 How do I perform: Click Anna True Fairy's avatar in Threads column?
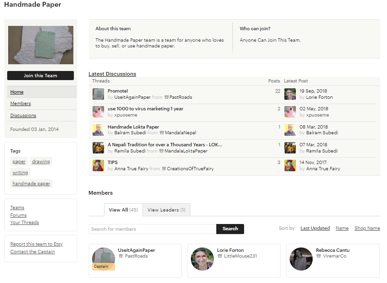coord(98,165)
